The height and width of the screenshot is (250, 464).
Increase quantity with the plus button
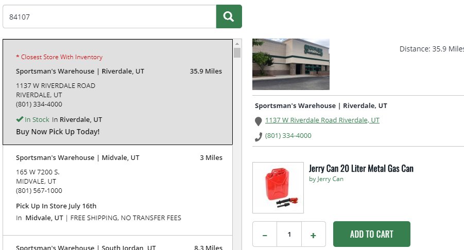(313, 235)
